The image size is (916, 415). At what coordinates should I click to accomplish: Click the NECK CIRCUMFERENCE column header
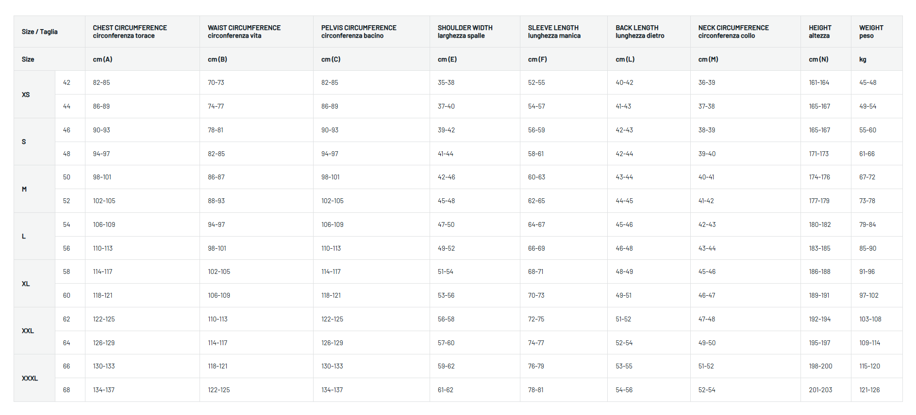pos(733,32)
